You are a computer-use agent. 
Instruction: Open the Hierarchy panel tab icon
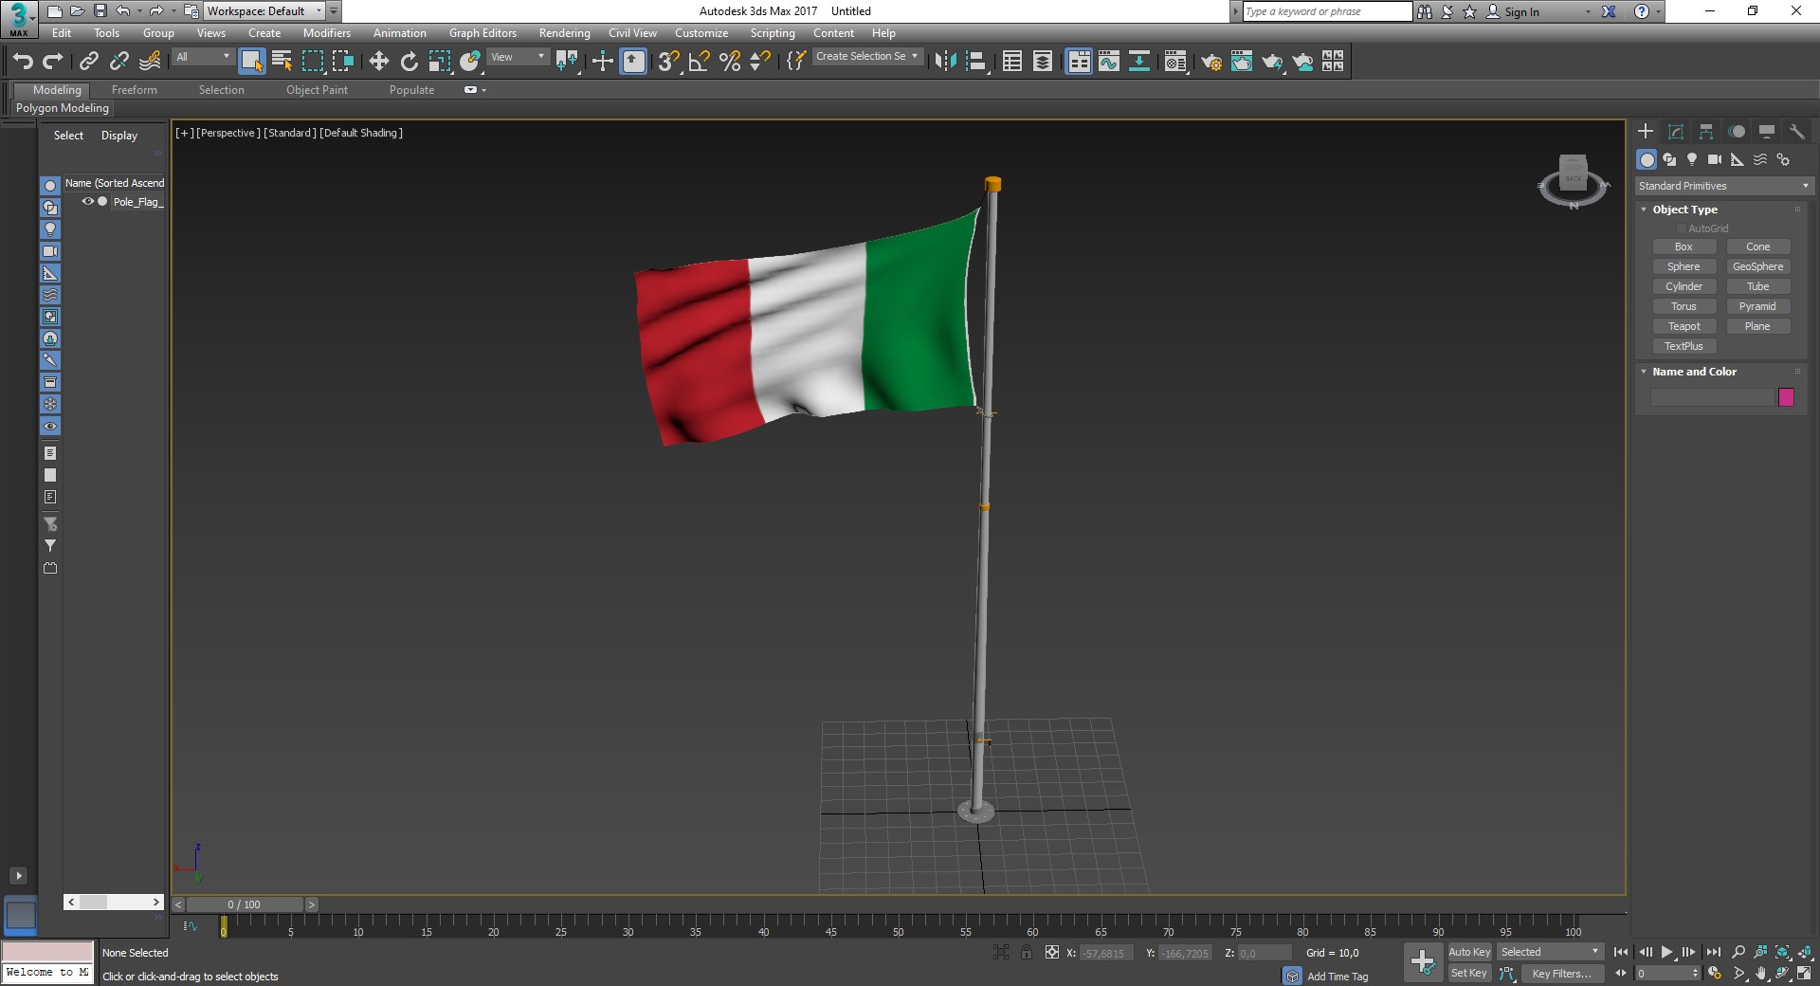[1706, 132]
